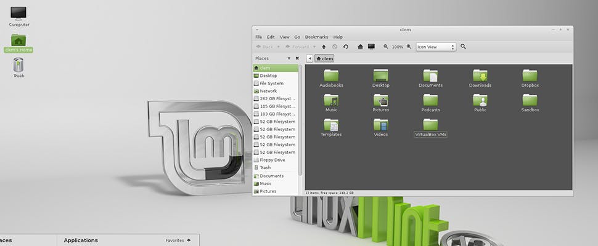598x246 pixels.
Task: Open window menu arrow in title bar
Action: pos(258,30)
